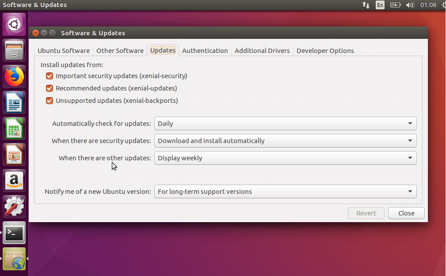Start LibreOffice Impress from the dock
This screenshot has width=446, height=276.
click(x=14, y=154)
